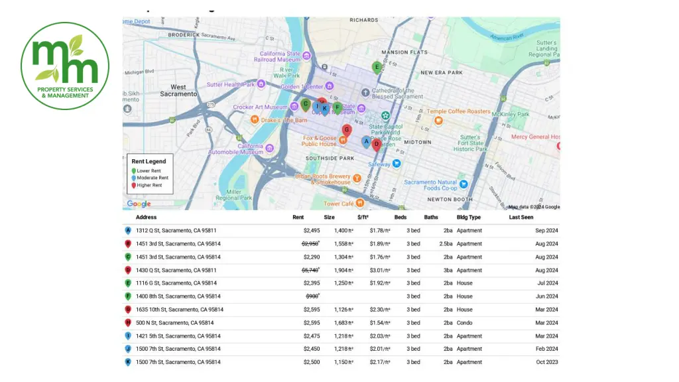The height and width of the screenshot is (382, 679).
Task: Click the West Sacramento map label
Action: coord(178,90)
